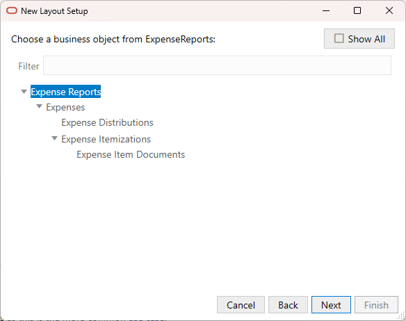
Task: Go Back to the previous wizard step
Action: click(288, 305)
